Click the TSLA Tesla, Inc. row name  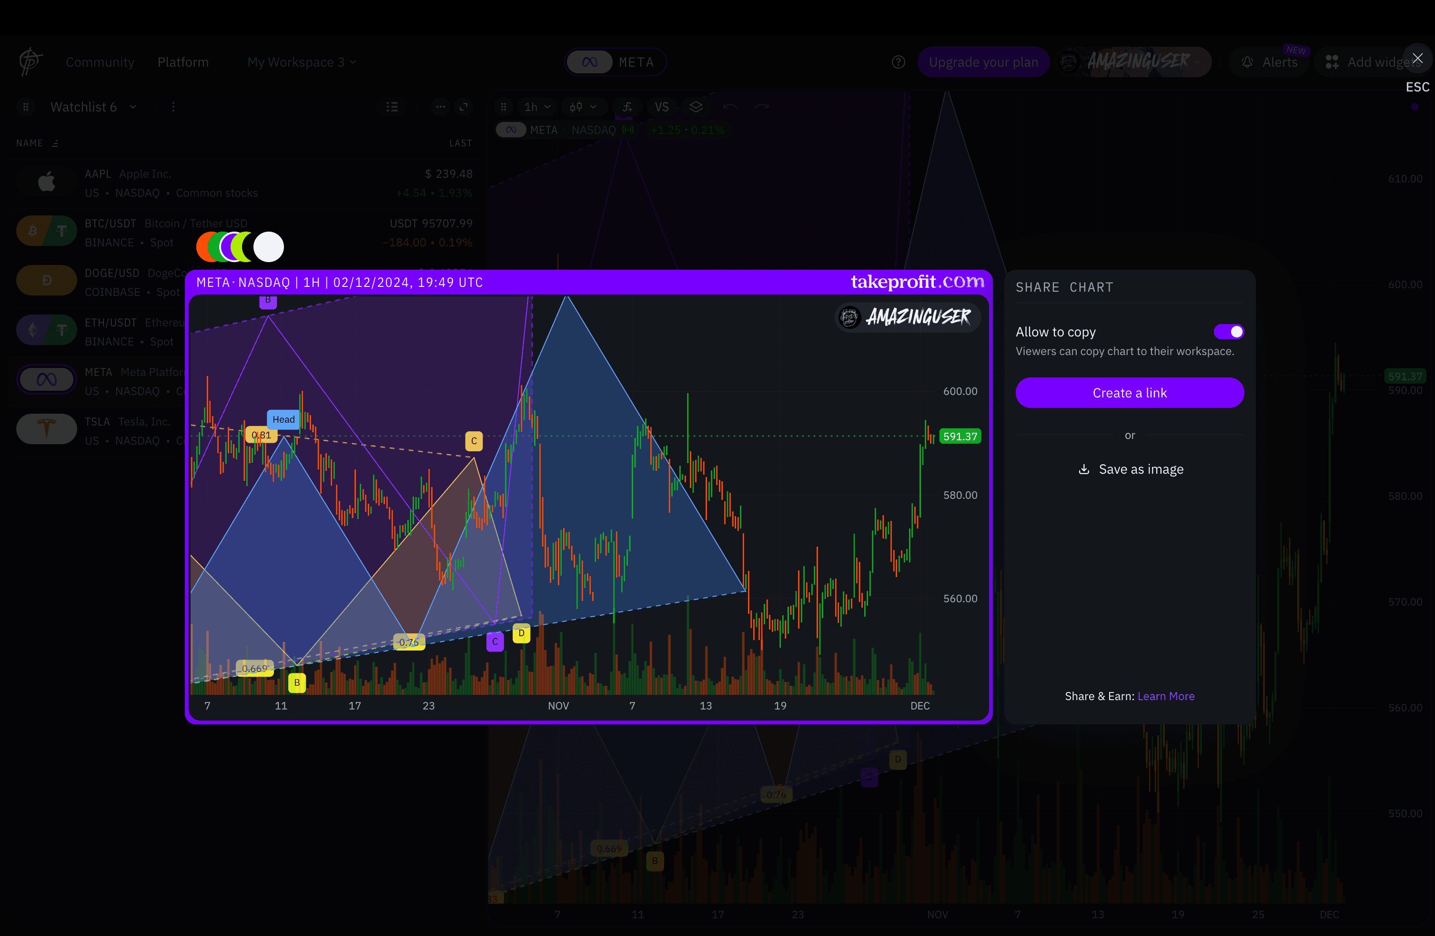[x=127, y=422]
